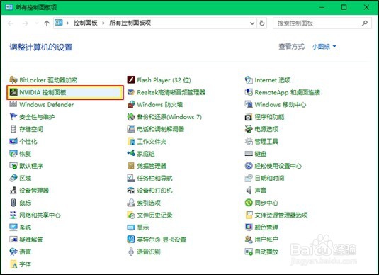Open the 语言 link
379x275 pixels.
[x=25, y=252]
